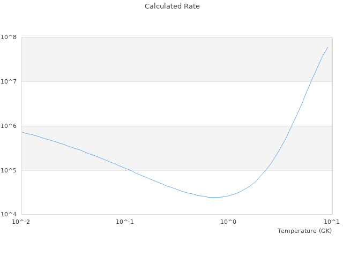Click where the rising curve crosses the 10^5 gridline on the right
This screenshot has width=343, height=257.
(266, 170)
